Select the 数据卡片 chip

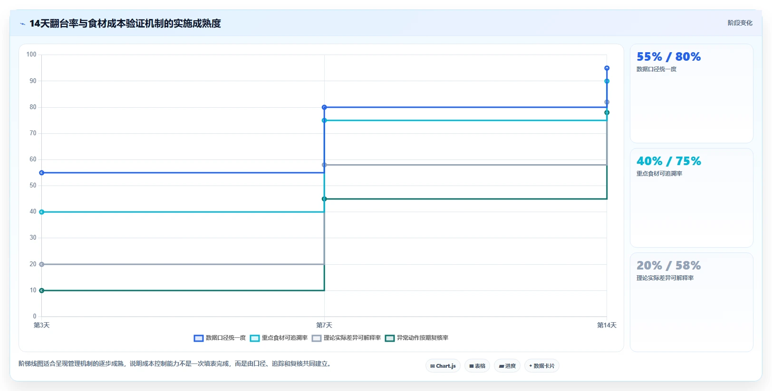tap(542, 366)
